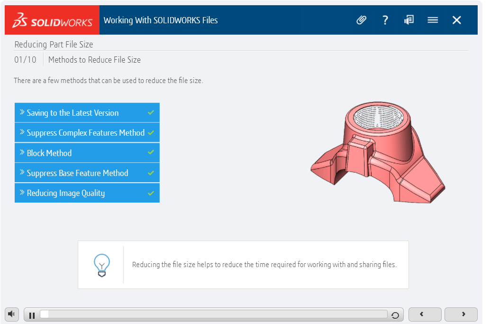
Task: Click checkmark on Suppress Base Feature Method
Action: click(x=151, y=173)
